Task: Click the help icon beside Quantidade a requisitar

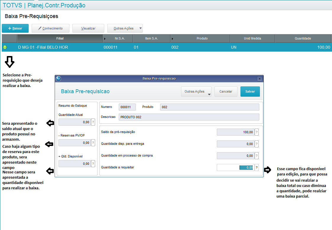Action: [257, 168]
